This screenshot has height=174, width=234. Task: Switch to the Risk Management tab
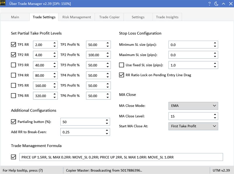point(77,17)
